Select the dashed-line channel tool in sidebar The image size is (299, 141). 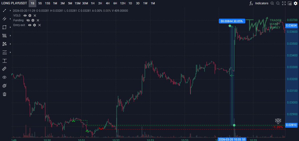tap(4, 52)
